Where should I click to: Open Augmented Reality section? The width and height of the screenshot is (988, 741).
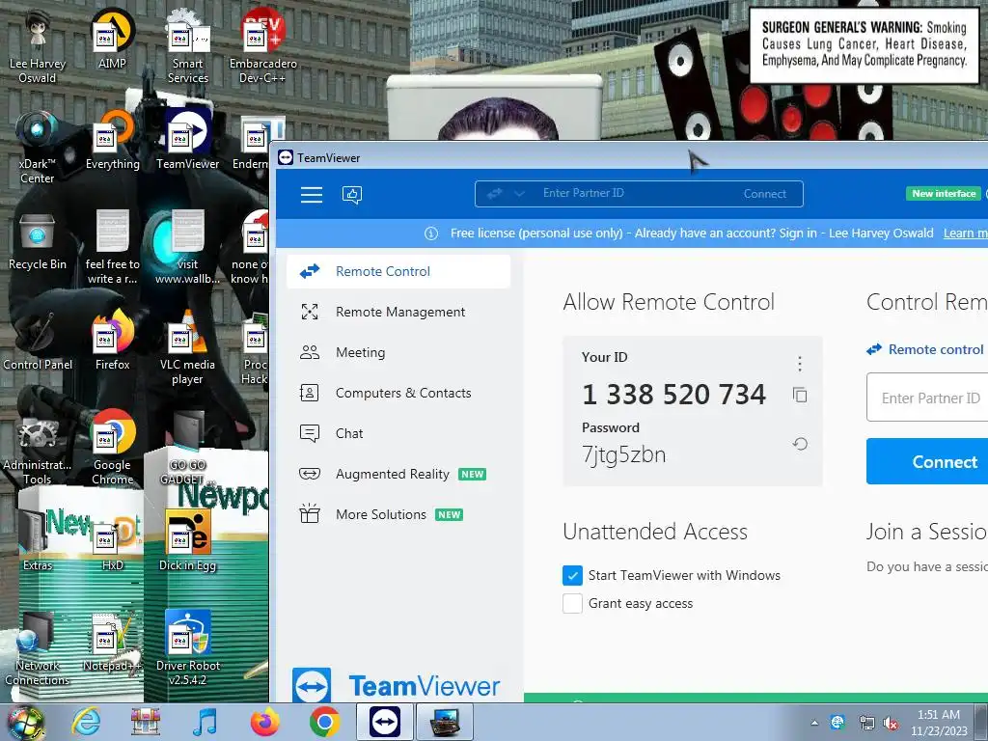coord(398,474)
